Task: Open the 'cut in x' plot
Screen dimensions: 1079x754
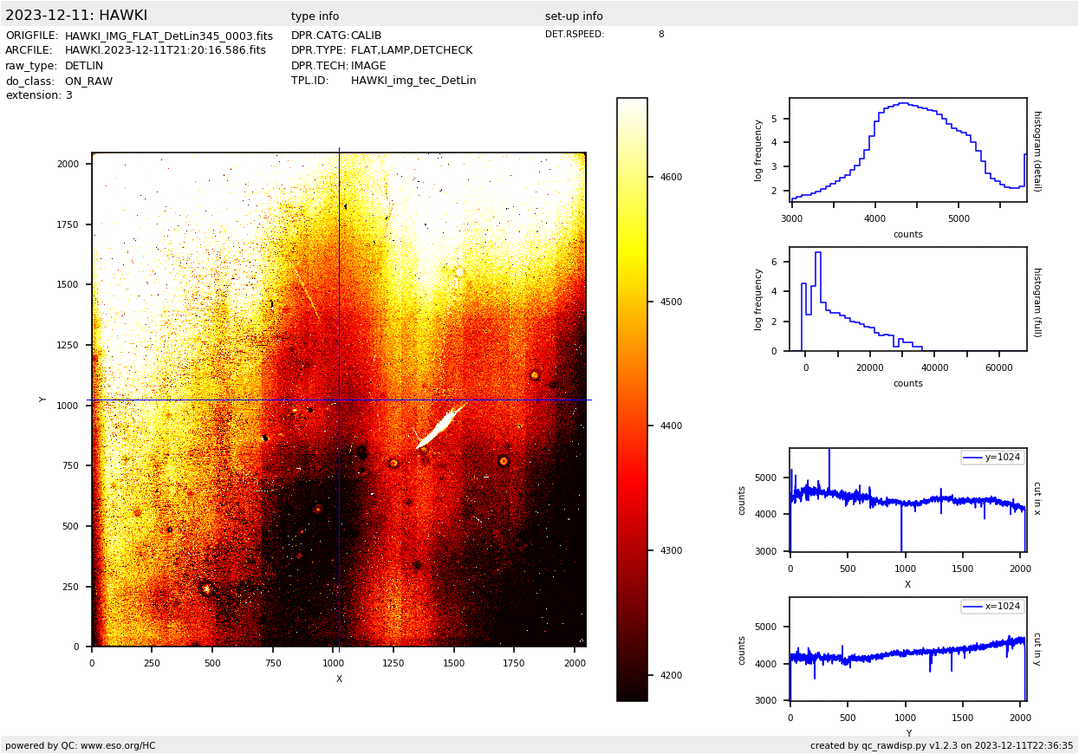Action: [x=907, y=500]
